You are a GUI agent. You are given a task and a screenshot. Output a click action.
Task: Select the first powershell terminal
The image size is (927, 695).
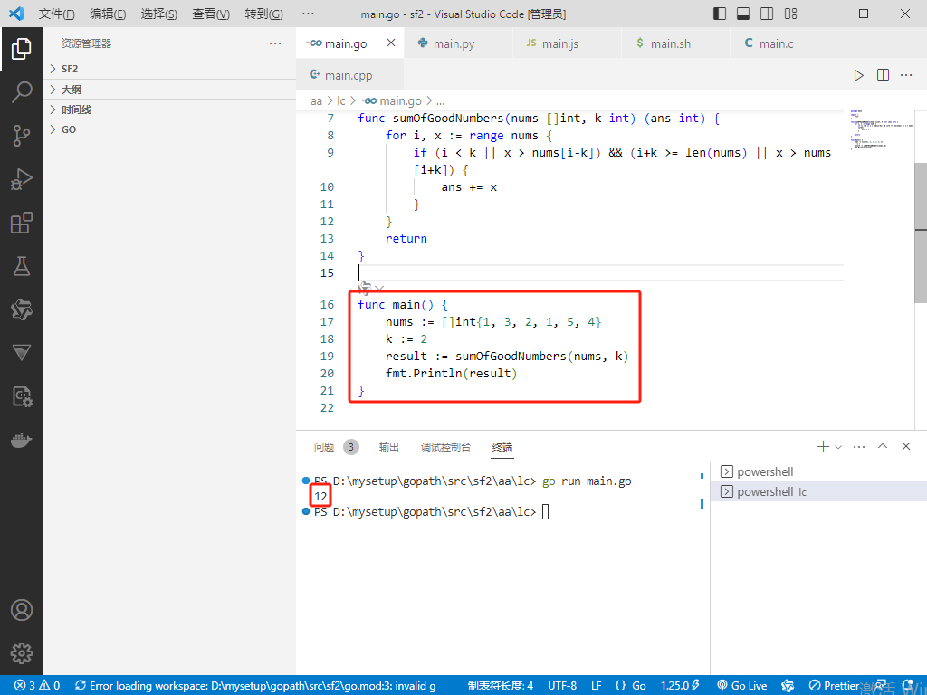(818, 471)
